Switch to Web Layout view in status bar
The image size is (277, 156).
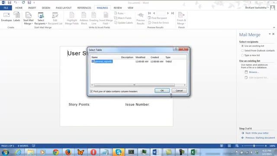(x=237, y=146)
